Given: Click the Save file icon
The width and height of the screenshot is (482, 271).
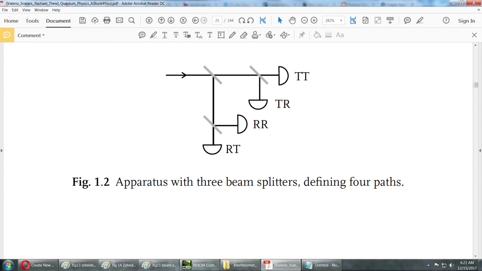Looking at the screenshot, I should pos(82,21).
